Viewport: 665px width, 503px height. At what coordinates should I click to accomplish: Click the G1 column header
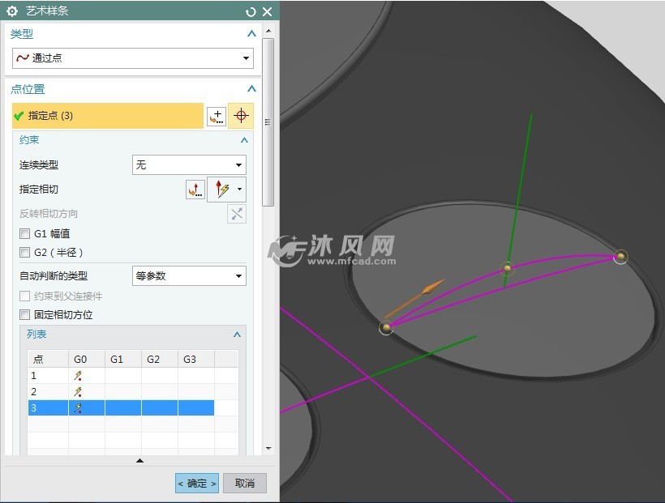[x=123, y=360]
